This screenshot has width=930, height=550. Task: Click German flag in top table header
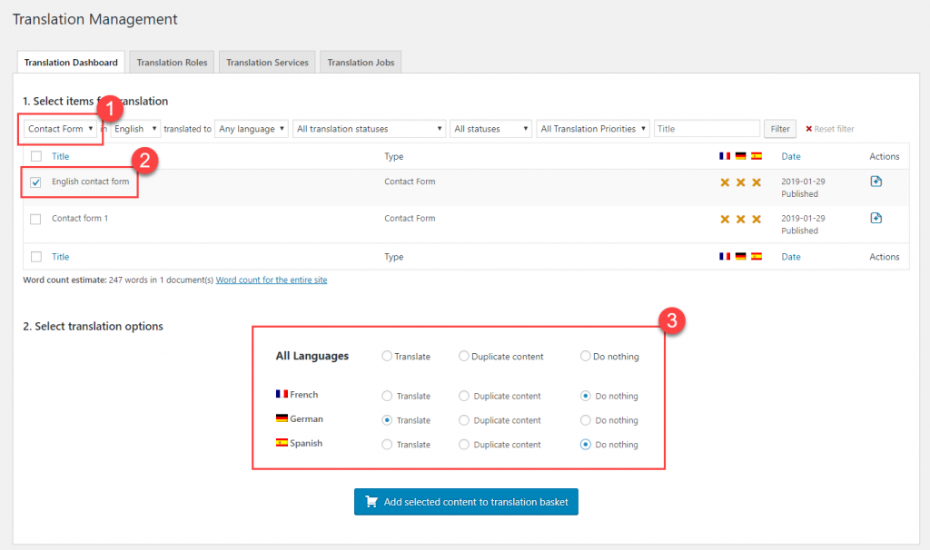[x=741, y=156]
